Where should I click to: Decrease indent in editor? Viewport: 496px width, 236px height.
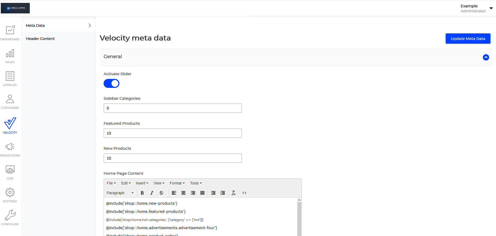click(213, 193)
